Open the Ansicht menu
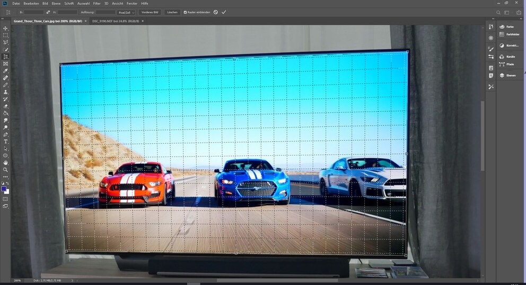The width and height of the screenshot is (526, 285). (x=117, y=3)
